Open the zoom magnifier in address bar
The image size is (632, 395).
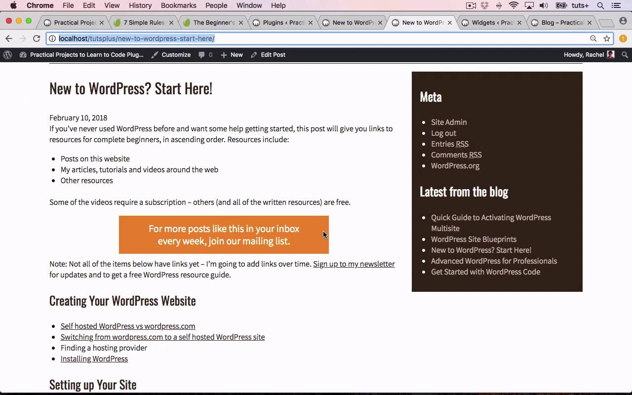[593, 39]
